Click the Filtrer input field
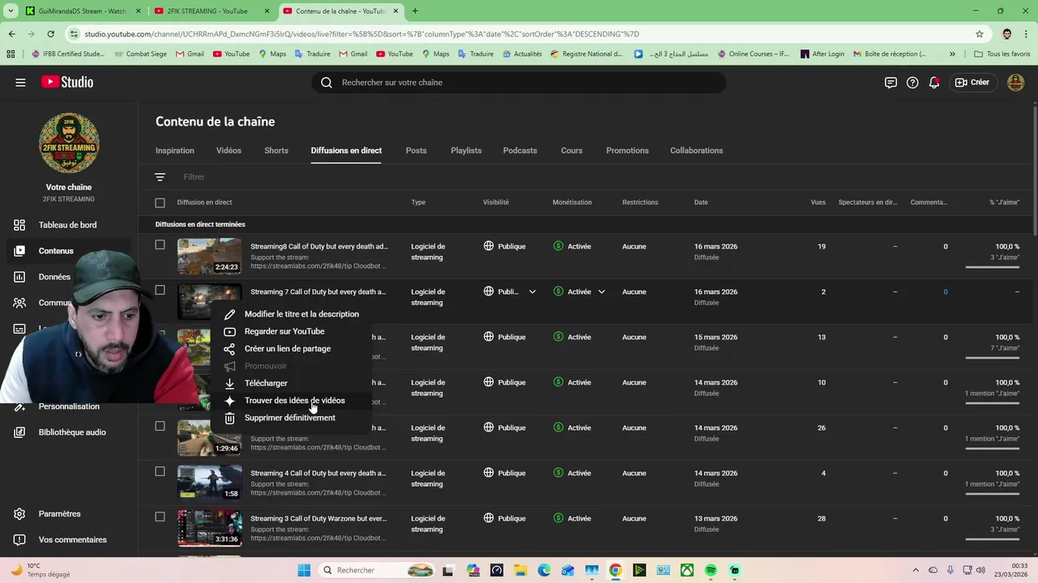The image size is (1038, 583). pos(194,177)
